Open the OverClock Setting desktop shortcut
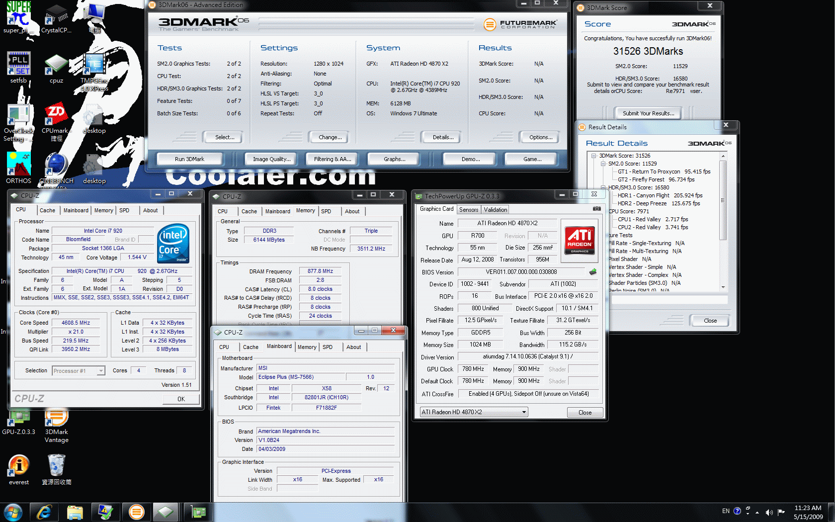The height and width of the screenshot is (522, 835). (18, 122)
